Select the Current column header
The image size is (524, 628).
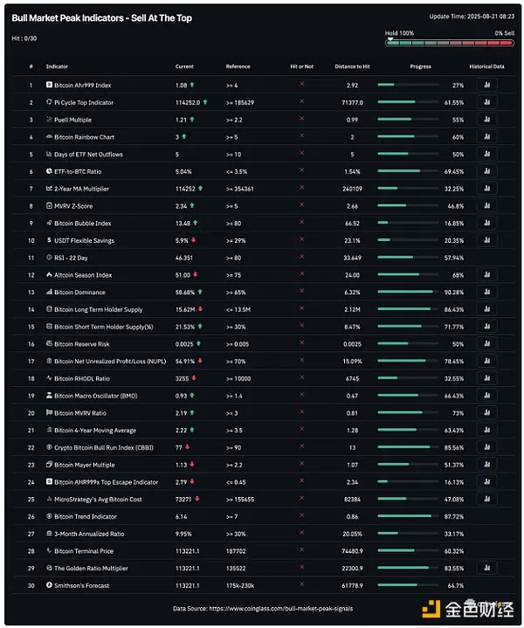[184, 66]
